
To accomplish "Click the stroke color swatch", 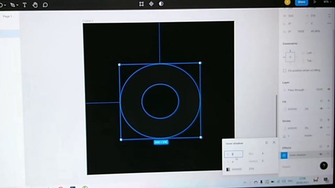I will click(x=285, y=128).
